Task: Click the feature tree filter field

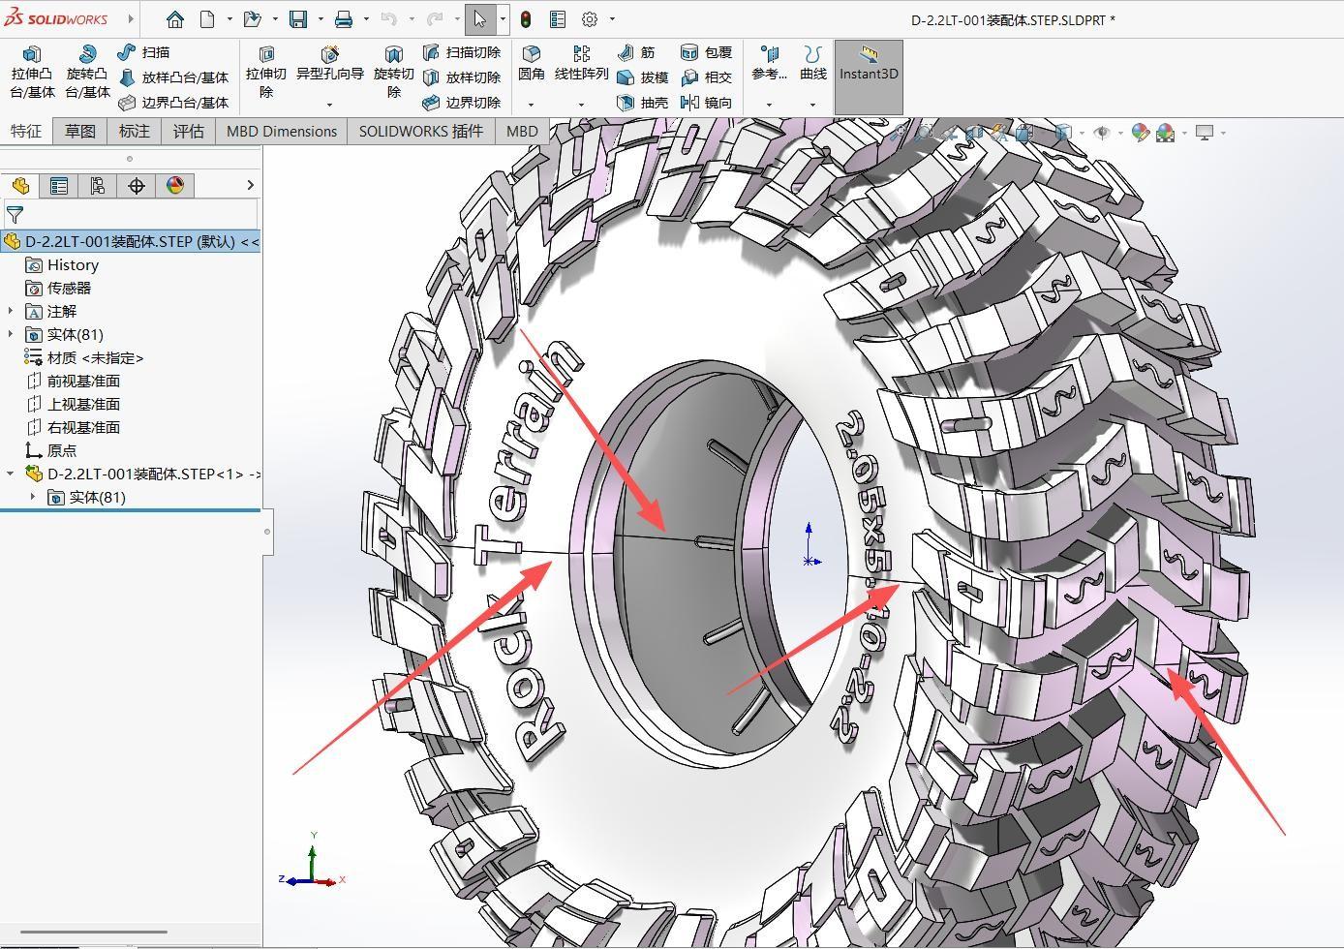Action: (x=131, y=214)
